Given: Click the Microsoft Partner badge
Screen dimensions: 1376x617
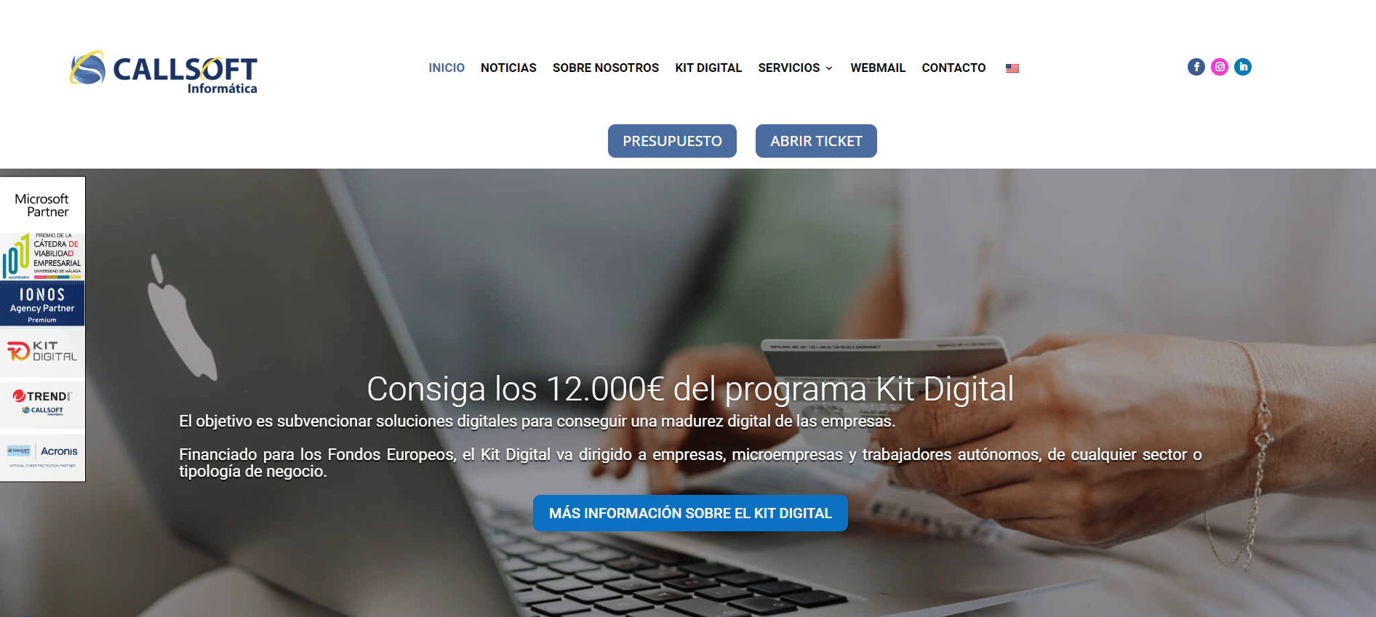Looking at the screenshot, I should [x=42, y=205].
